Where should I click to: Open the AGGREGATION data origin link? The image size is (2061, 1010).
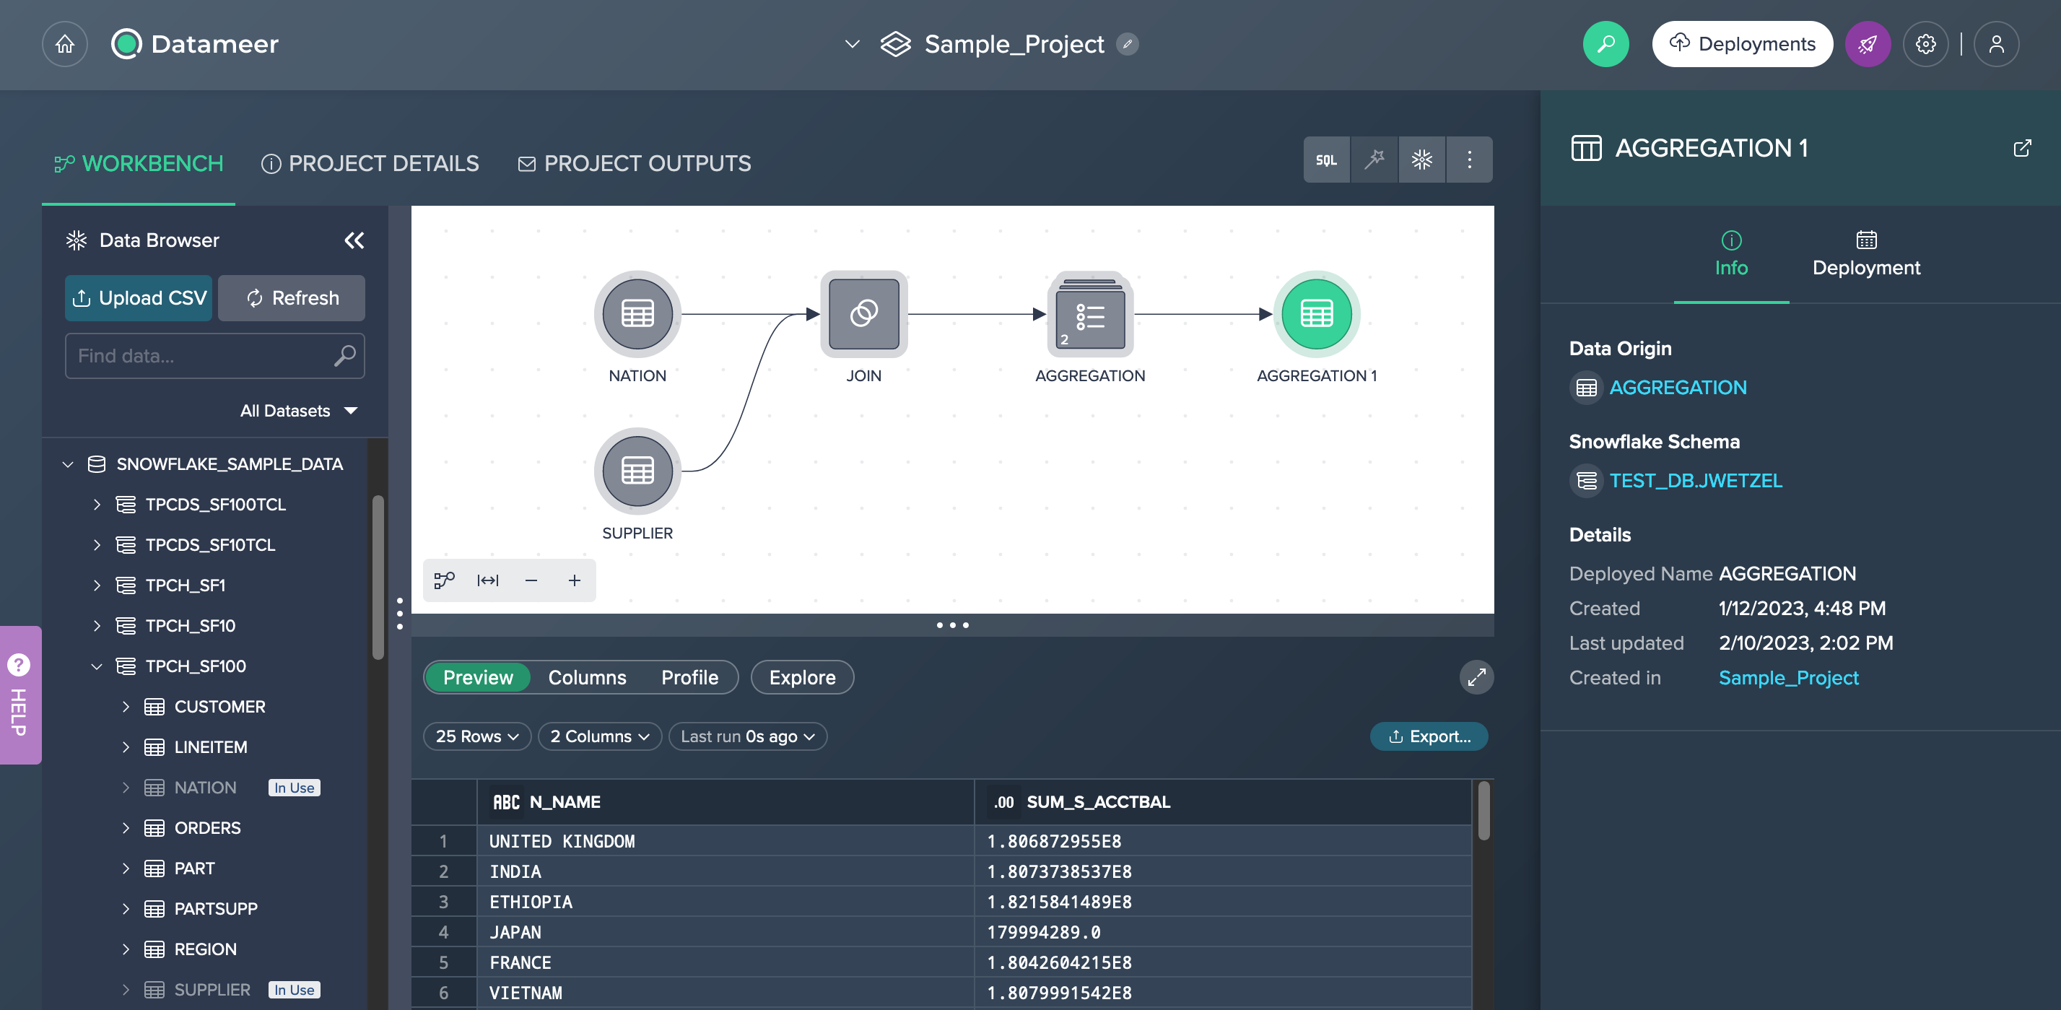click(1677, 388)
